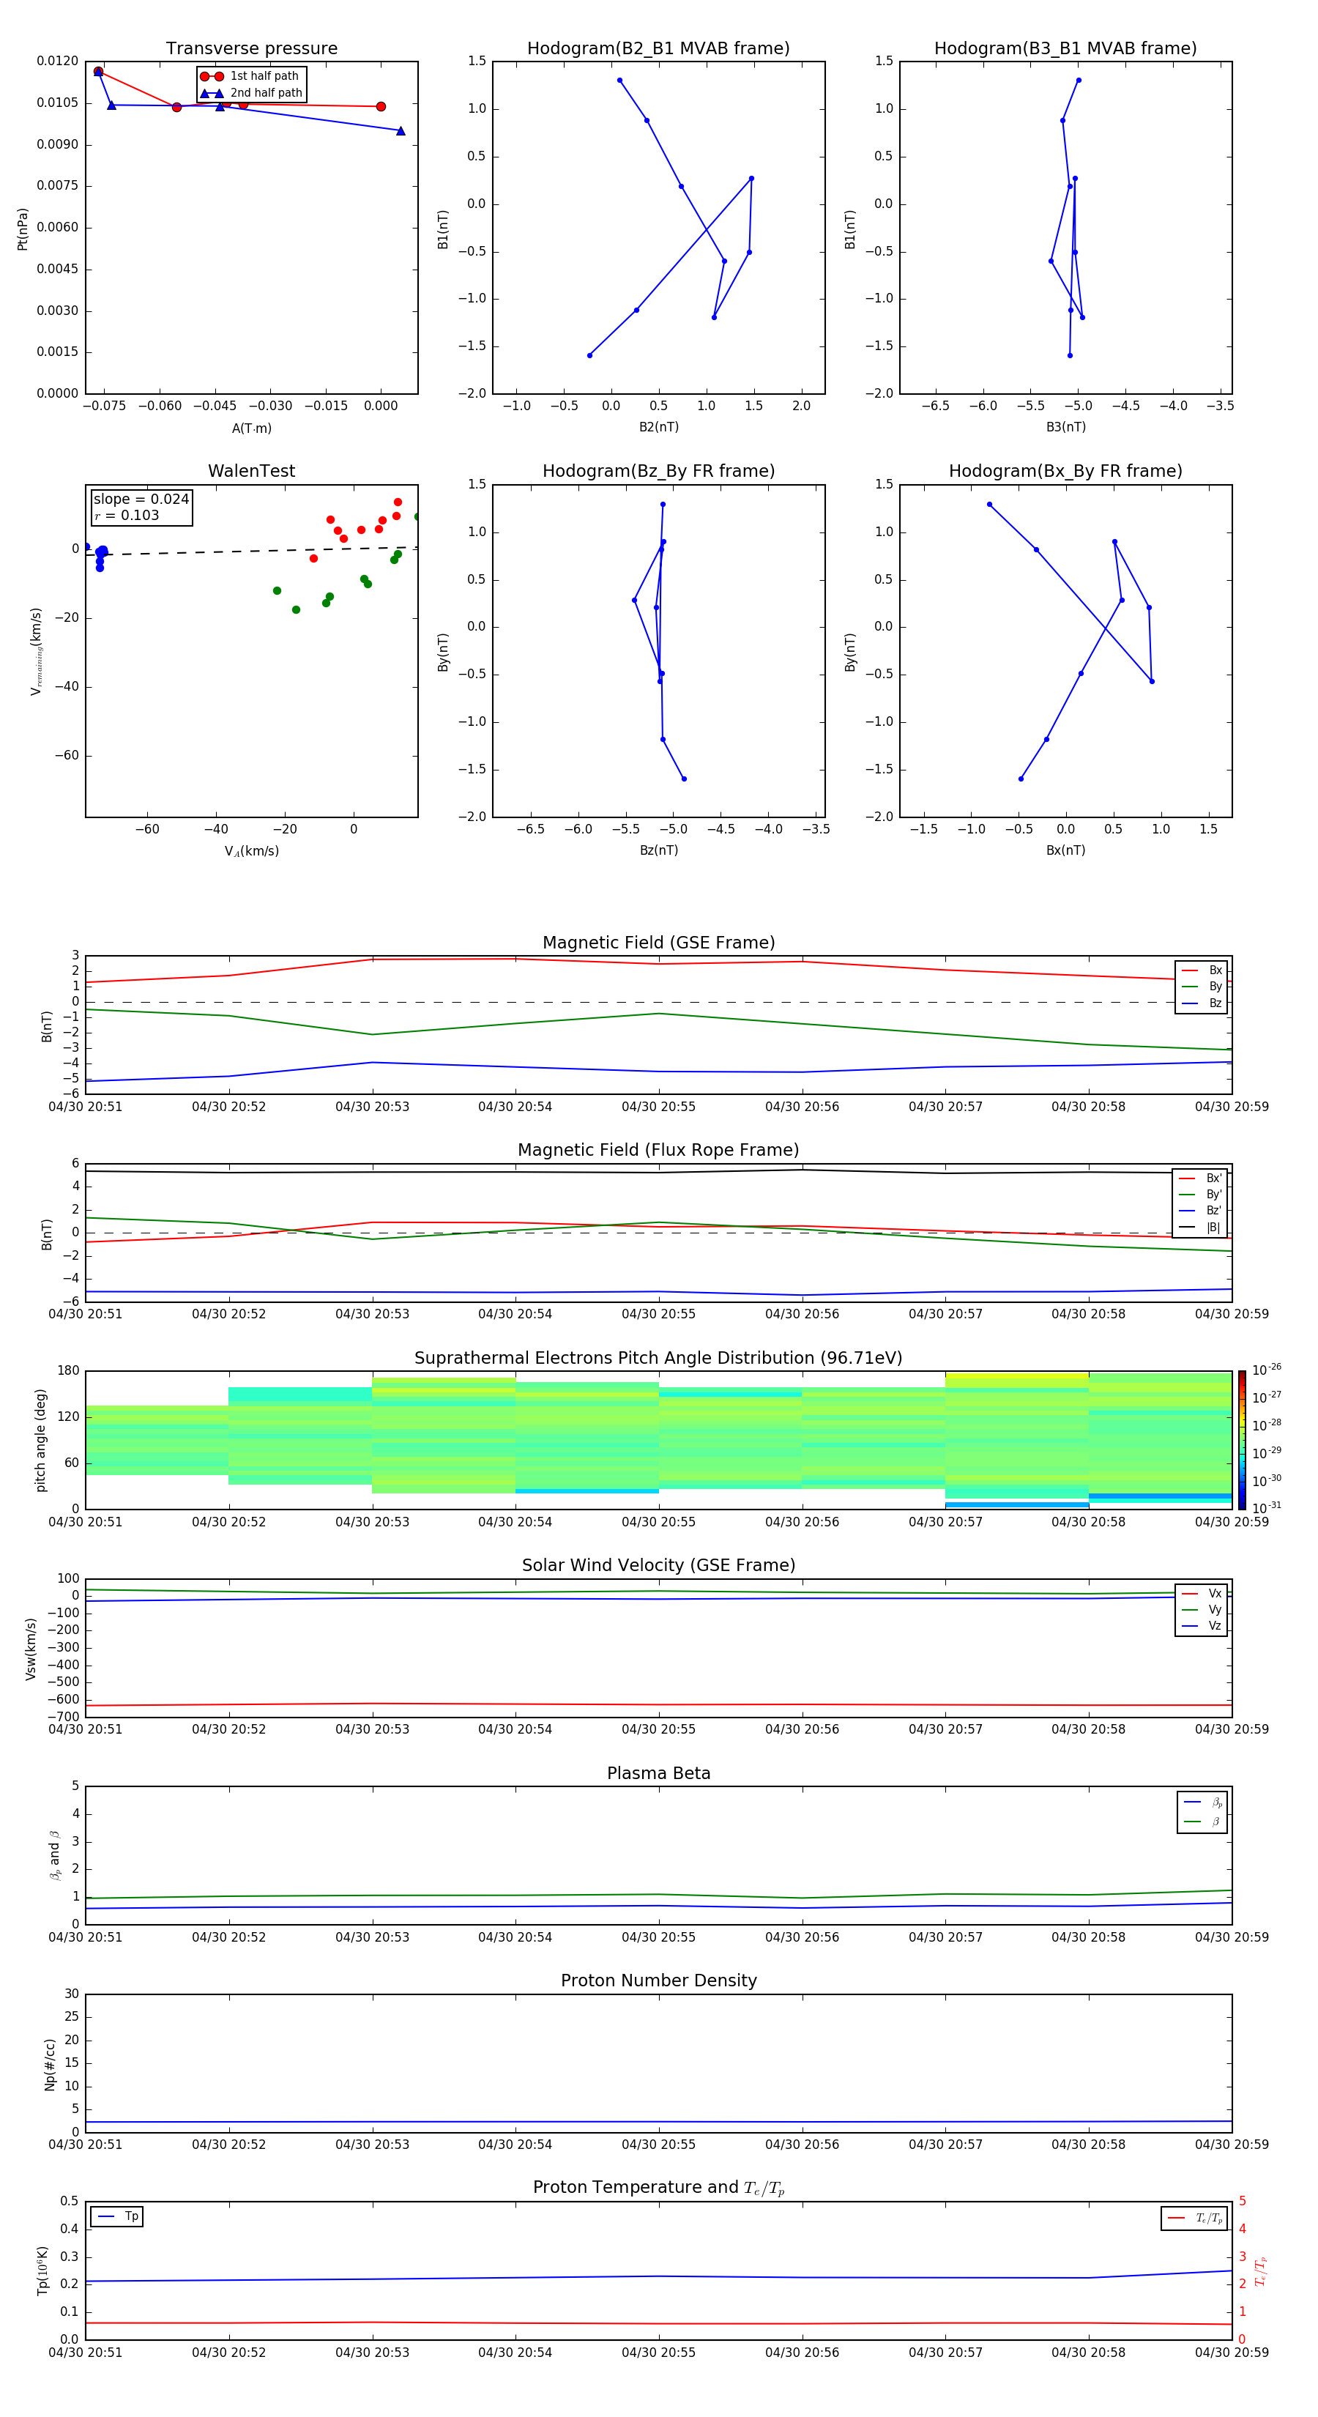This screenshot has width=1318, height=2417.
Task: Click the 'B3(nT)' x-axis label
Action: click(x=1065, y=427)
